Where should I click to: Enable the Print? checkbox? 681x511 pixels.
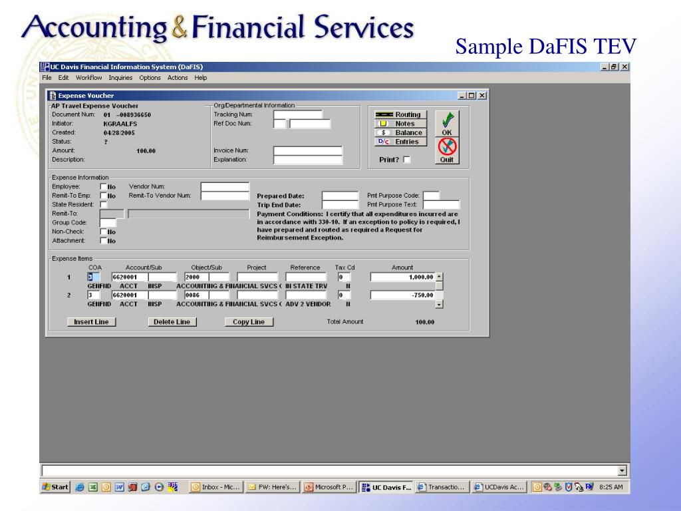pyautogui.click(x=406, y=160)
